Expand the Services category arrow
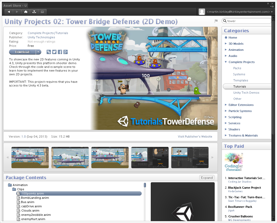The height and width of the screenshot is (223, 277). tap(226, 123)
